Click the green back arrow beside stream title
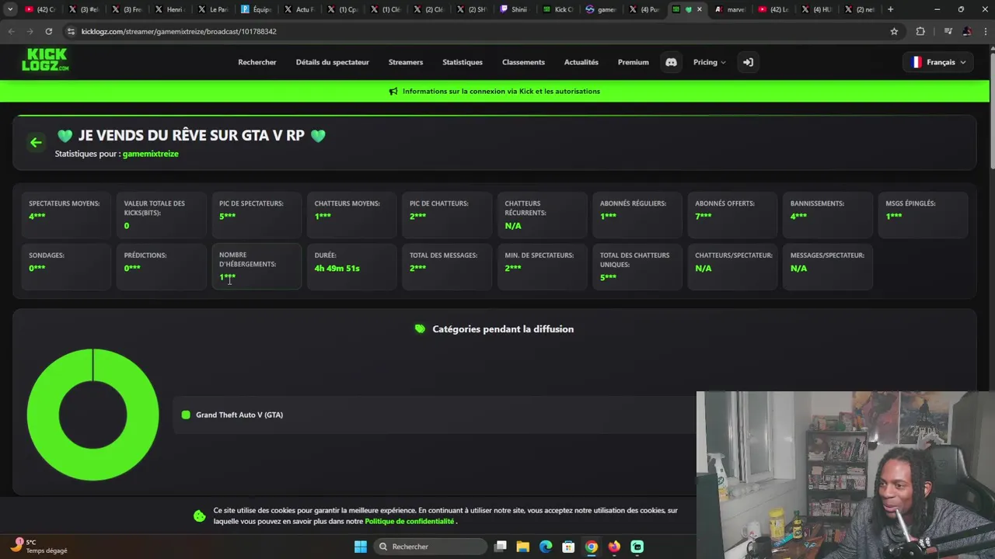This screenshot has width=995, height=559. (36, 142)
